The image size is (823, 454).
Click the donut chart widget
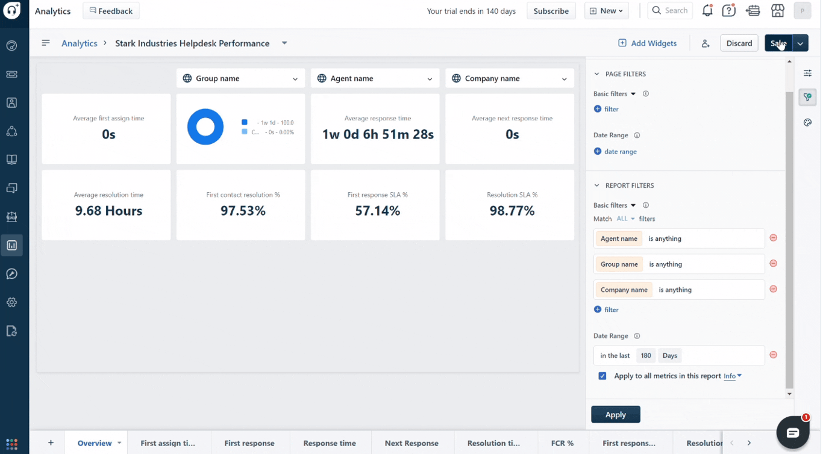[x=241, y=128]
